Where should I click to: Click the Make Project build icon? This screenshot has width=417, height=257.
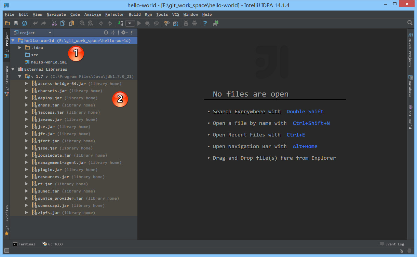point(120,23)
